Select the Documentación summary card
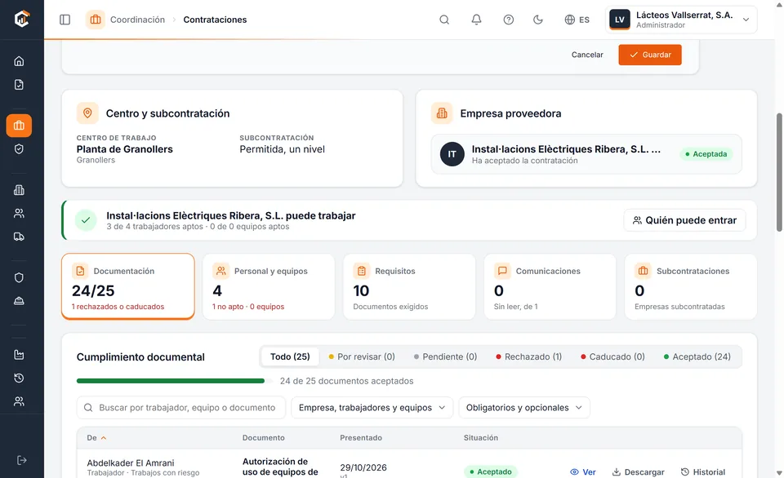The height and width of the screenshot is (478, 784). point(128,286)
